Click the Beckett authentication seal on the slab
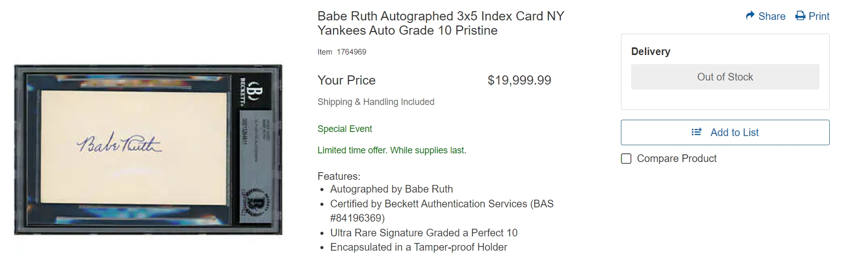844x270 pixels. click(256, 202)
